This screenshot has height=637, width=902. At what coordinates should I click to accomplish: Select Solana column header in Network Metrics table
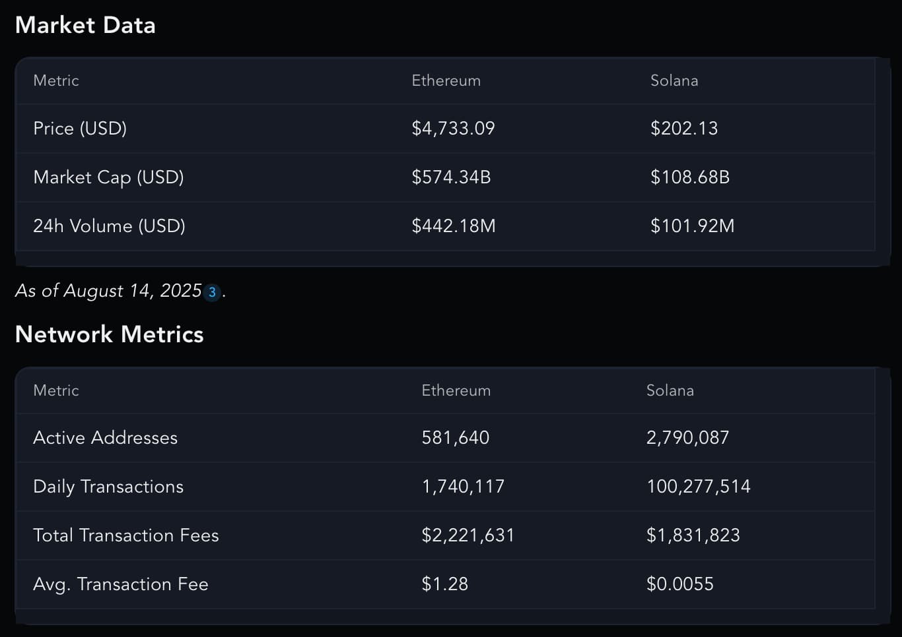tap(670, 390)
